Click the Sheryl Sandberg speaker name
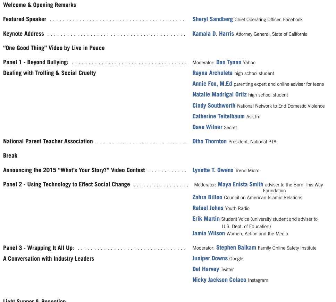Screen dimensions: 336x302 [x=212, y=19]
